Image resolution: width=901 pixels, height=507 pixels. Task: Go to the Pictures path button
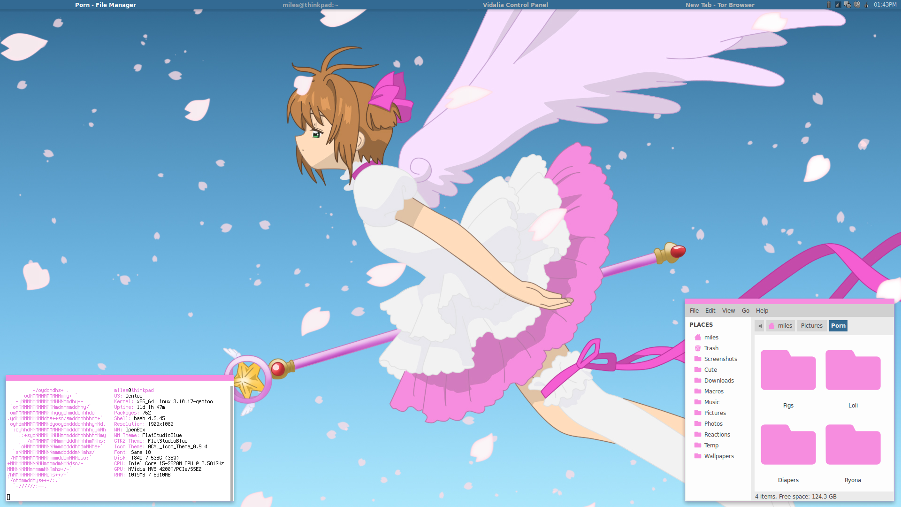click(x=811, y=326)
